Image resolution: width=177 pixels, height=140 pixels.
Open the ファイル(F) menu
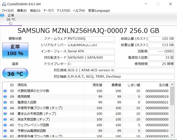pos(8,11)
